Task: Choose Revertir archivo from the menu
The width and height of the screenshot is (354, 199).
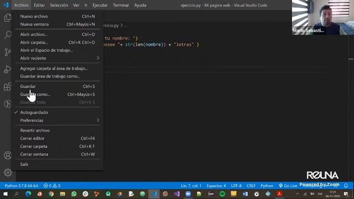Action: (x=58, y=130)
